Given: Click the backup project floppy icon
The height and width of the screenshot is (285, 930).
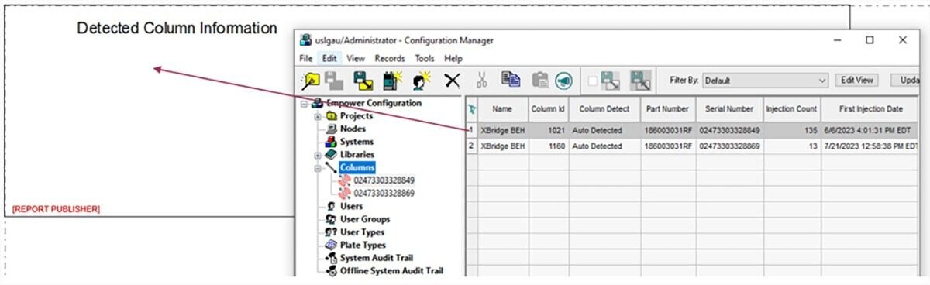Looking at the screenshot, I should [x=363, y=80].
